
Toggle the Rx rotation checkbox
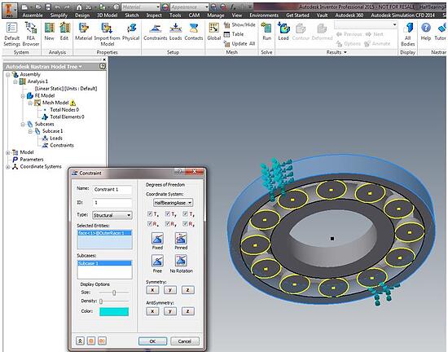(150, 223)
